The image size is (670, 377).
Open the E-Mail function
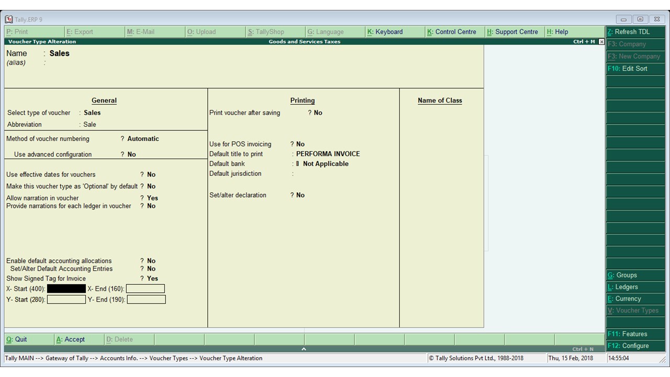141,31
